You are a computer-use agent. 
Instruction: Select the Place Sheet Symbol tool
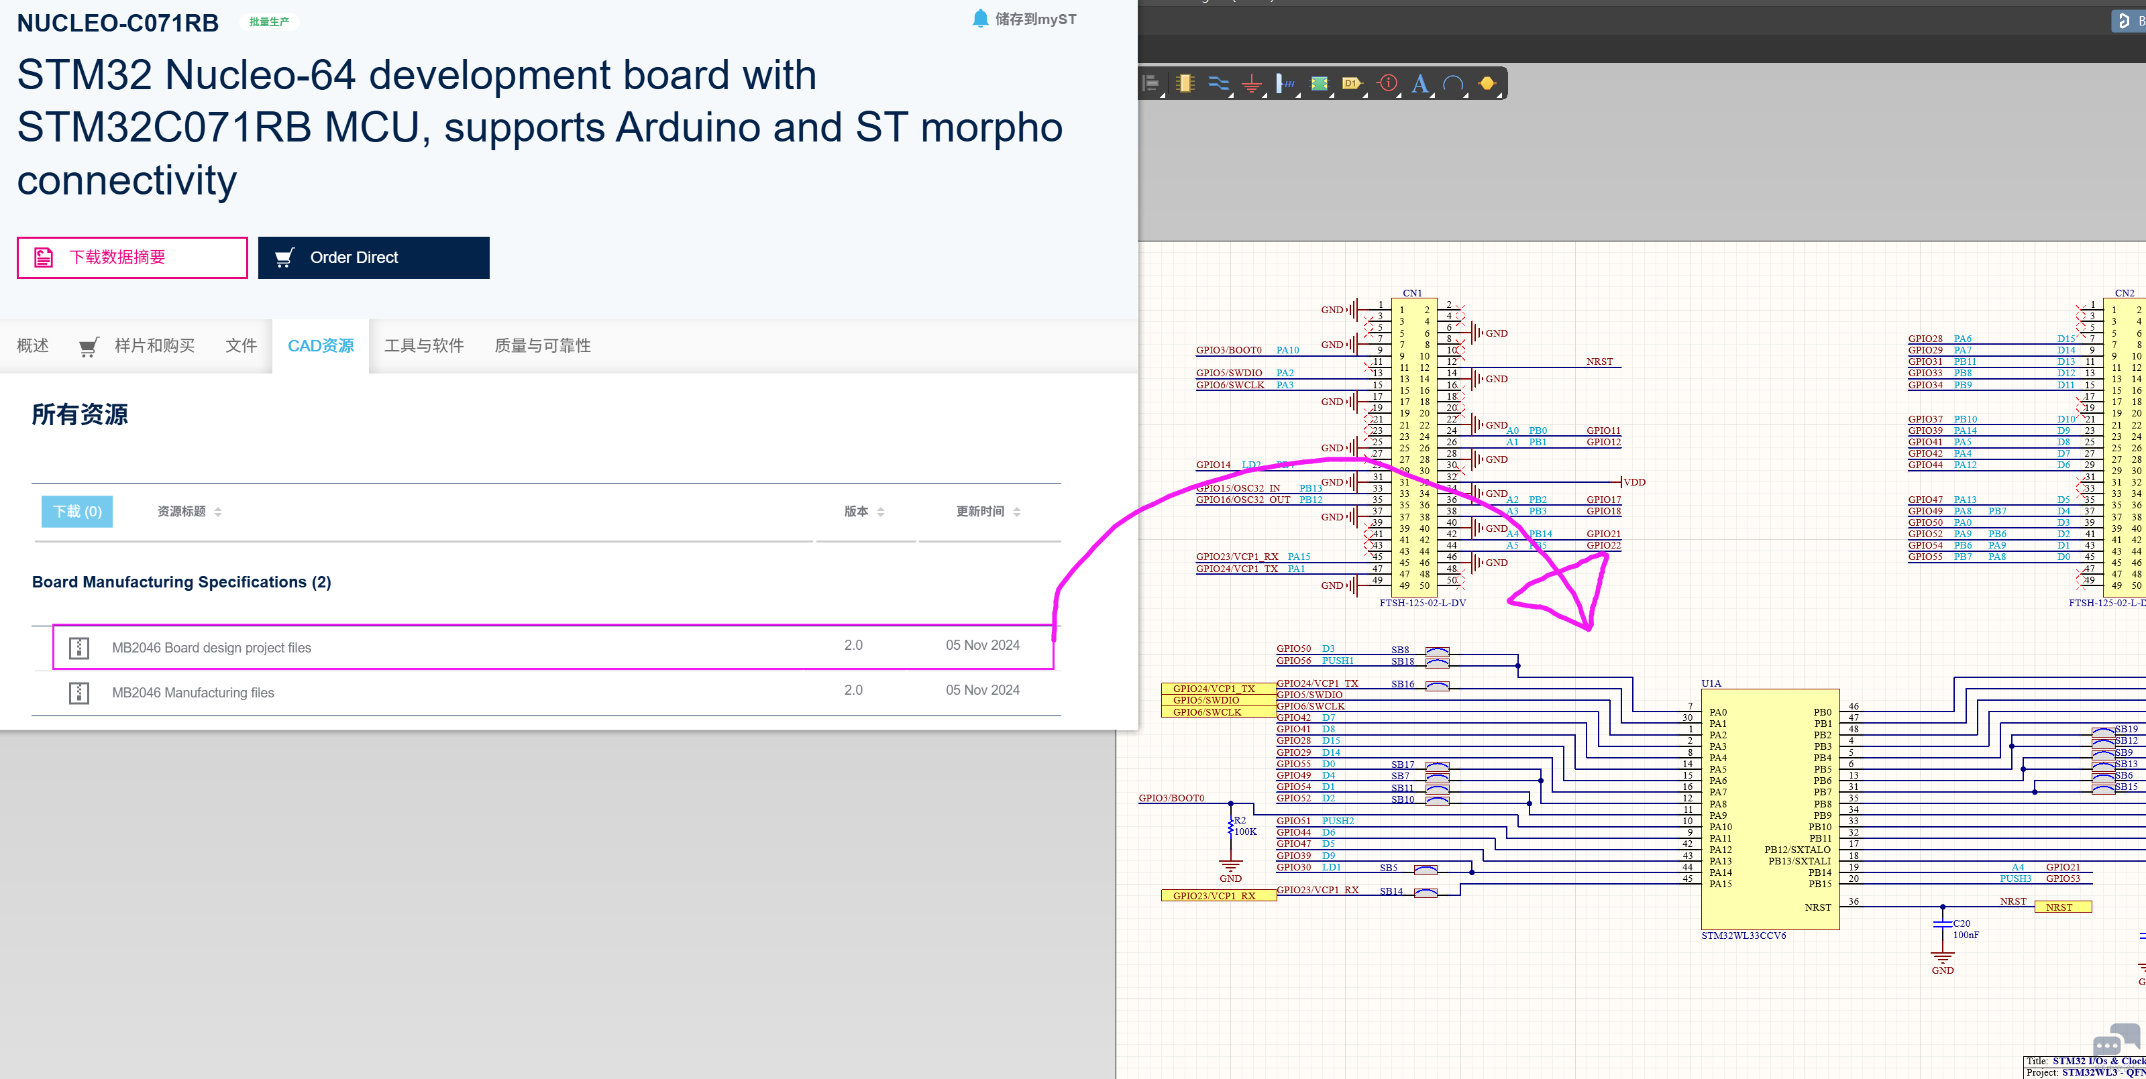(x=1319, y=83)
